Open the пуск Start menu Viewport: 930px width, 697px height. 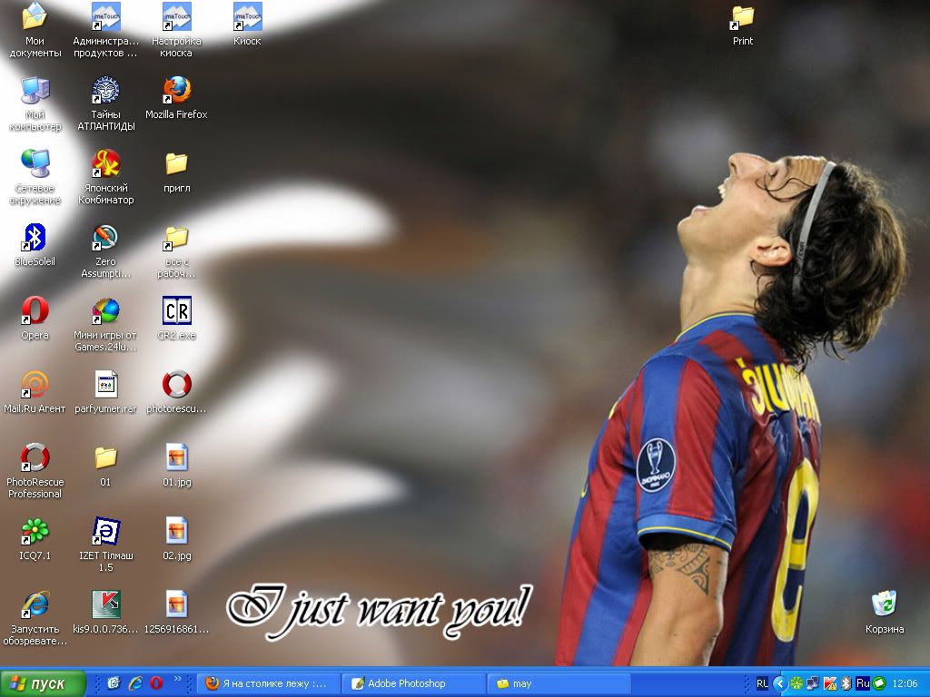click(x=43, y=683)
